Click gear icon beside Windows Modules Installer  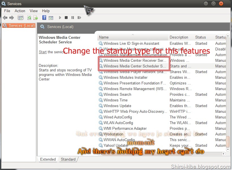tap(101, 77)
